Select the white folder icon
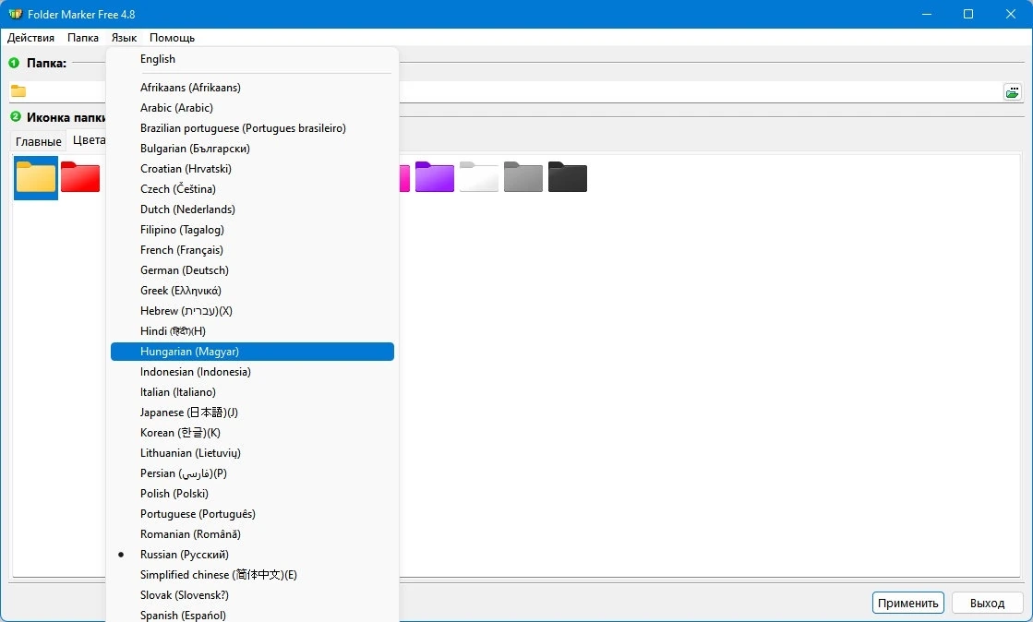The width and height of the screenshot is (1033, 622). point(479,176)
